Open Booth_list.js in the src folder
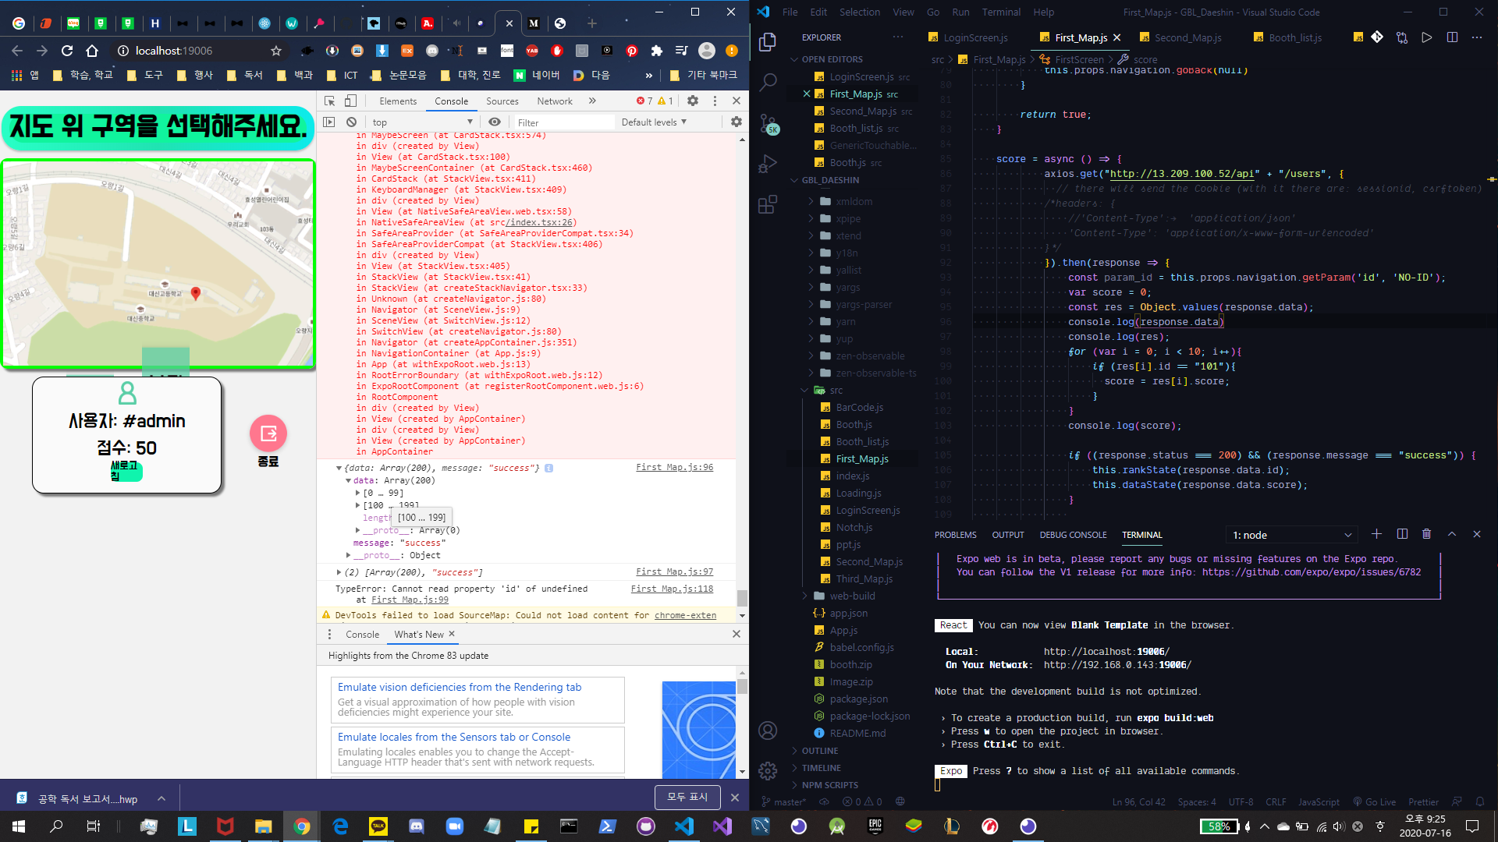Image resolution: width=1498 pixels, height=842 pixels. tap(862, 441)
